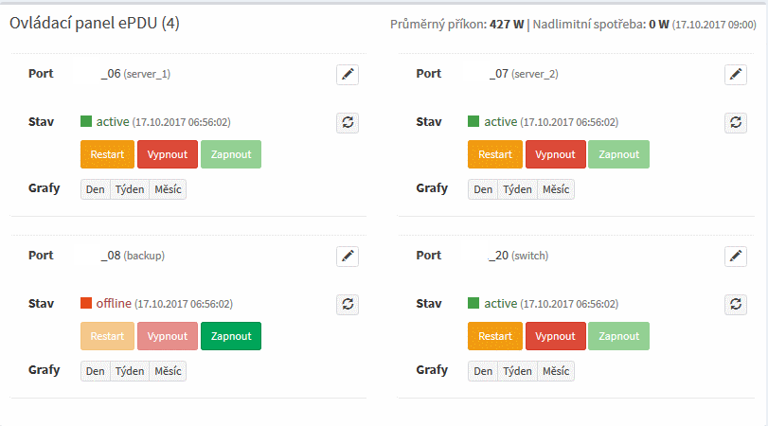Show Den graph for server_1

tap(96, 189)
